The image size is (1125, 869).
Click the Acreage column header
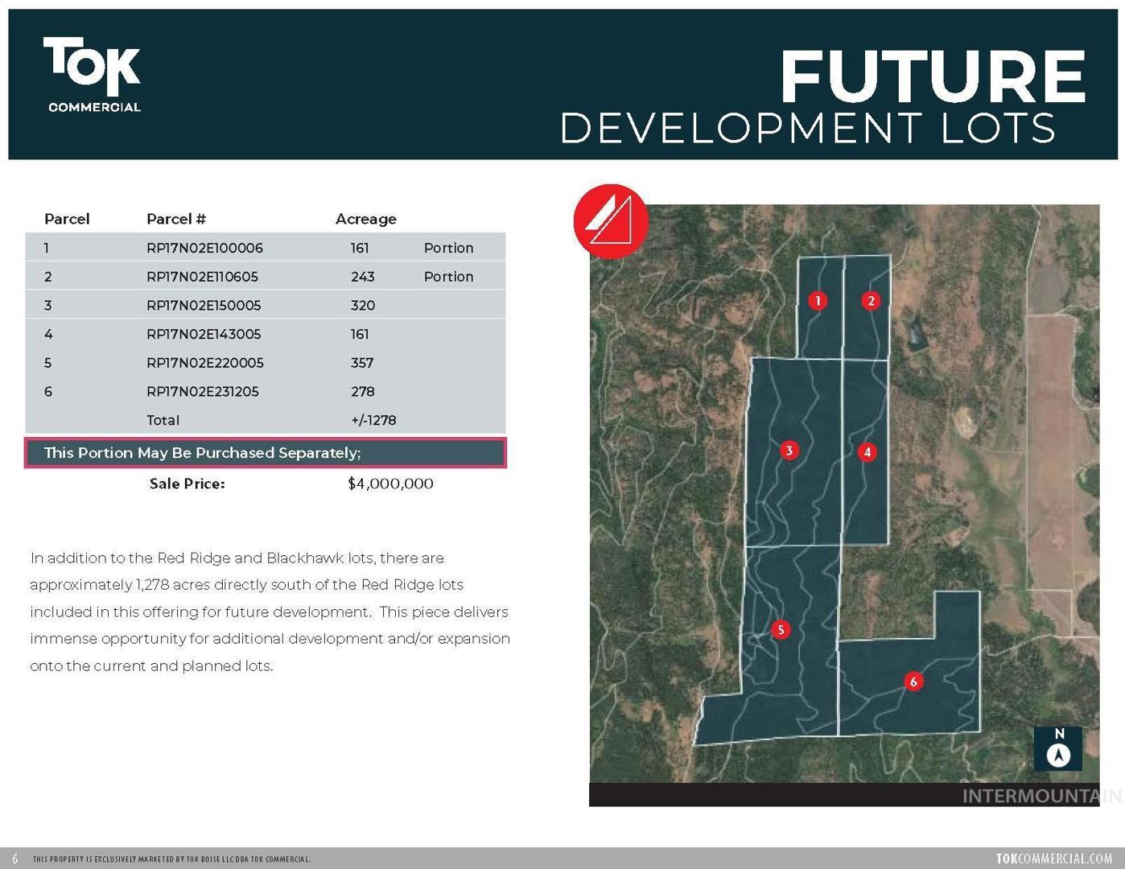[x=365, y=219]
